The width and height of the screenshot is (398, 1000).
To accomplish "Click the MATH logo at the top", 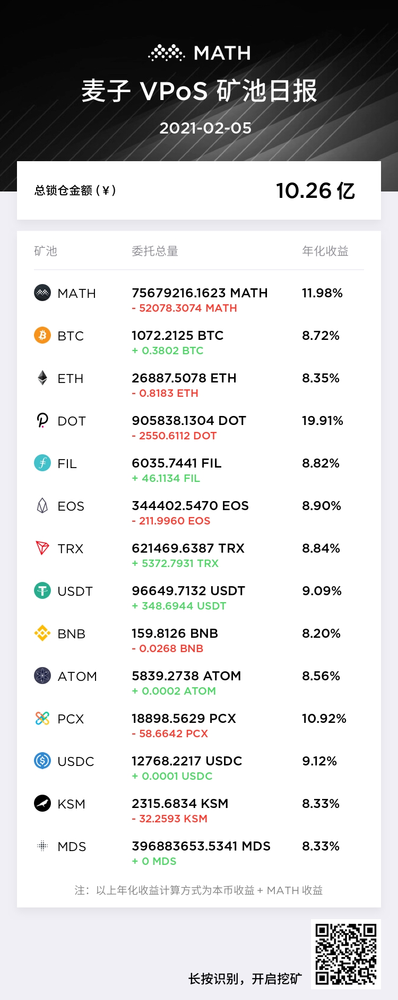I will coord(200,53).
